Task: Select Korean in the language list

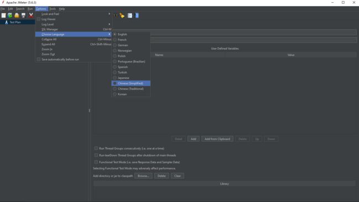Action: pyautogui.click(x=131, y=94)
